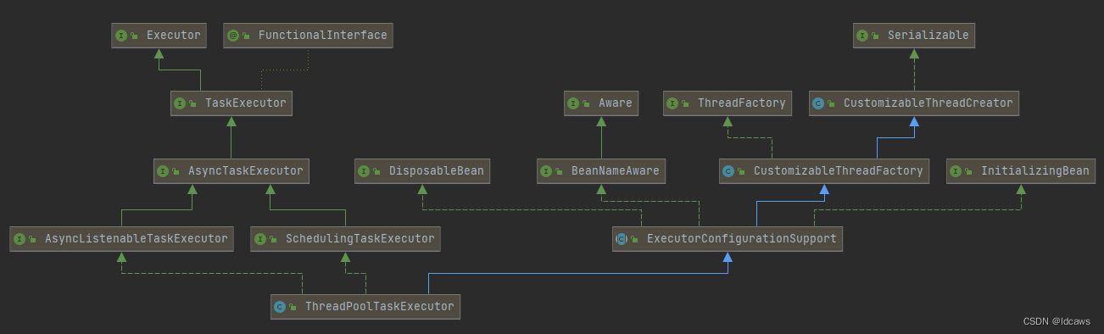Click the visibility lock icon on InitializingBean
The image size is (1104, 334).
[x=968, y=172]
